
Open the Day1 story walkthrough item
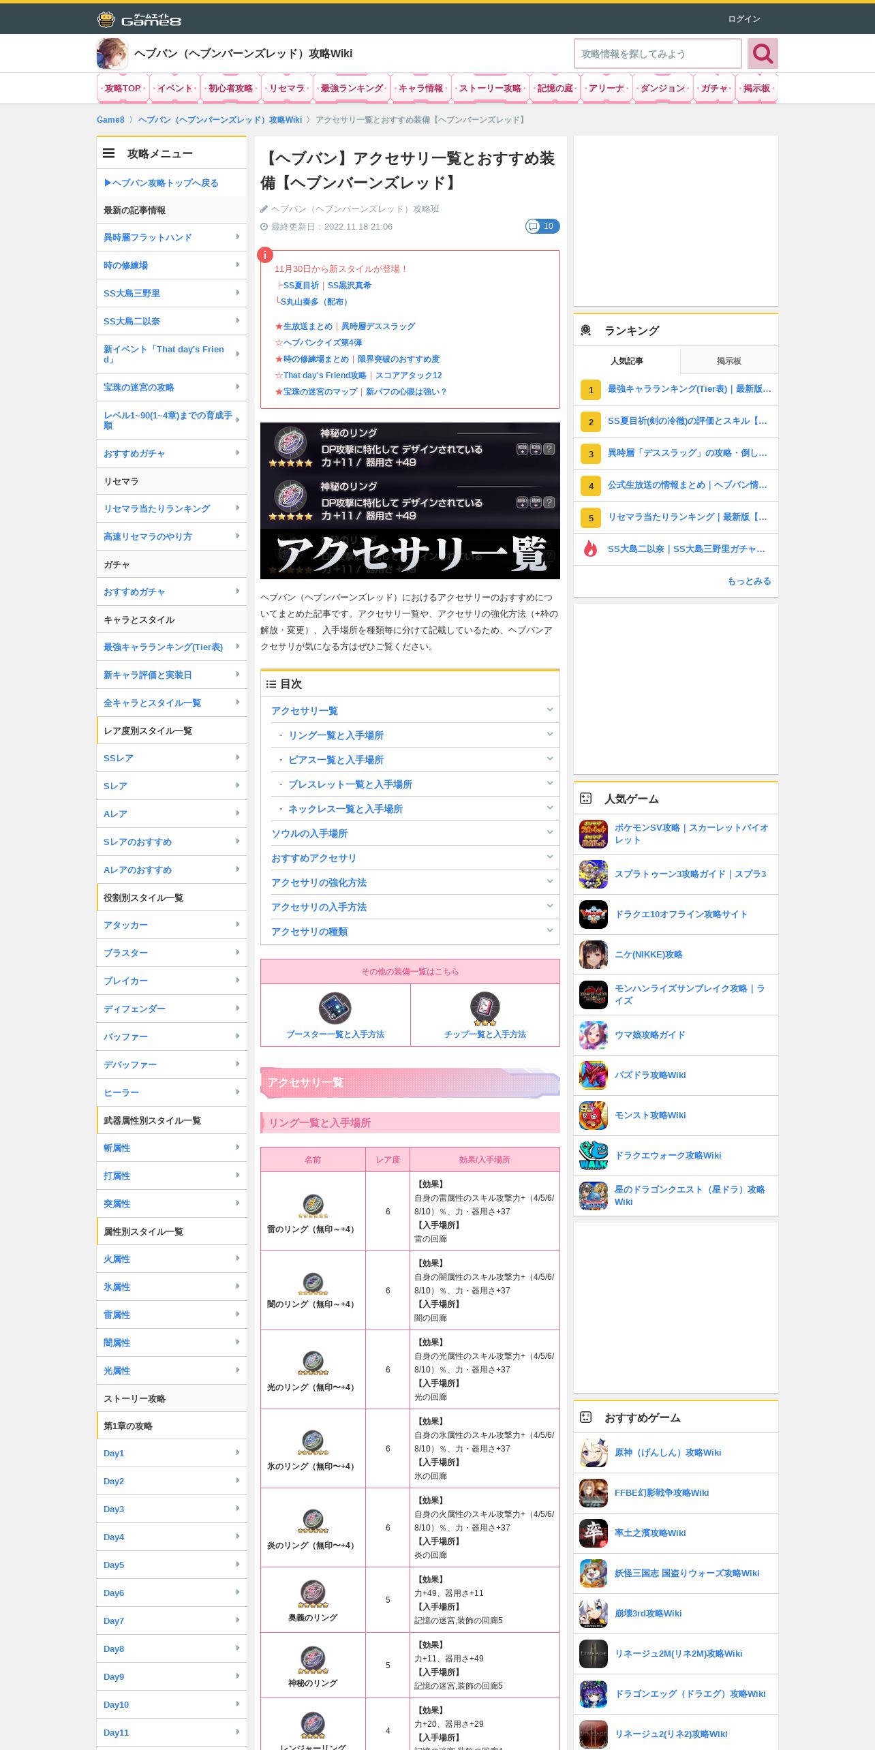(172, 1453)
